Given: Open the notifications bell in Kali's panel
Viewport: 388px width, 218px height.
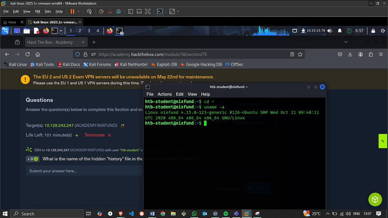Looking at the screenshot, I should click(x=339, y=31).
